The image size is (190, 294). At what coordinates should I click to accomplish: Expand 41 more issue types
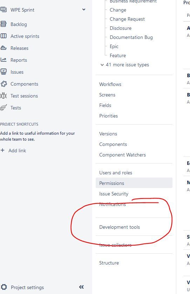click(125, 65)
